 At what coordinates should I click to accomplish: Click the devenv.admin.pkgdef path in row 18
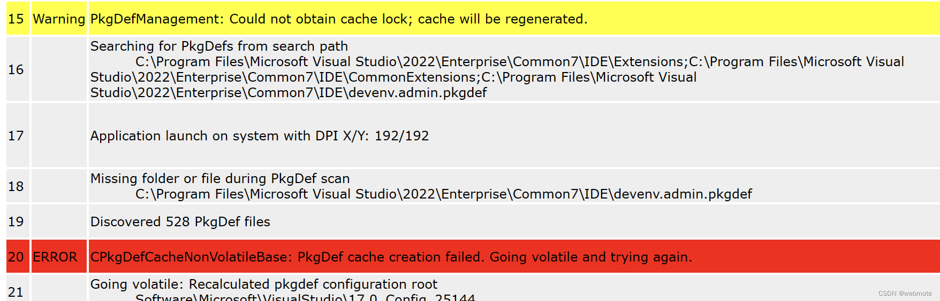pyautogui.click(x=444, y=194)
